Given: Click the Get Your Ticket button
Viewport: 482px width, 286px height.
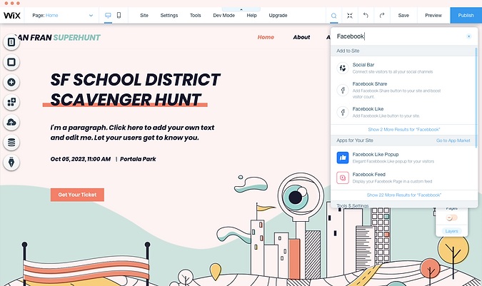Looking at the screenshot, I should point(77,195).
